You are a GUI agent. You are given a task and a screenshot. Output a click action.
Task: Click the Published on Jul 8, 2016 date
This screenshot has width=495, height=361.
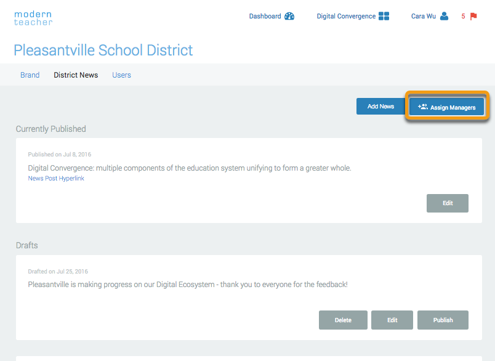coord(59,155)
